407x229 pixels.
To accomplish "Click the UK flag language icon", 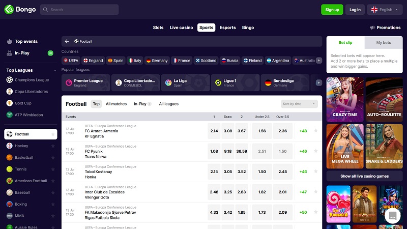I will pyautogui.click(x=374, y=10).
